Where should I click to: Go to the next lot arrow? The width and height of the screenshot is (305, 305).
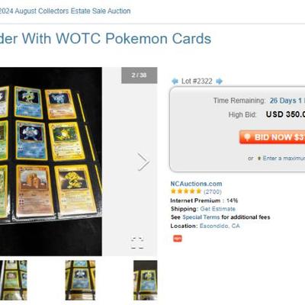pos(219,82)
